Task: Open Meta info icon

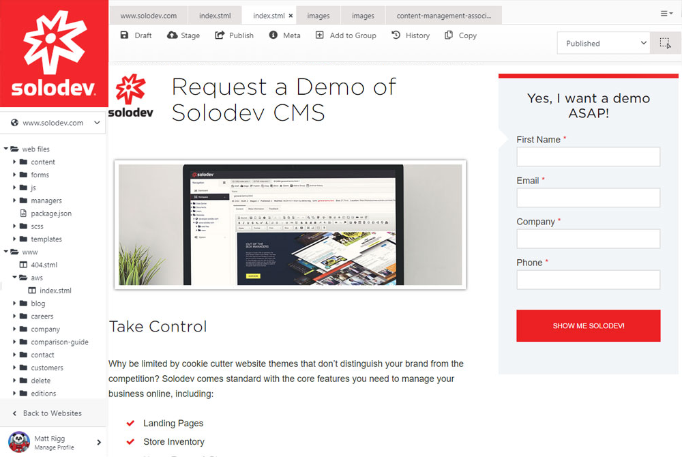Action: tap(273, 35)
